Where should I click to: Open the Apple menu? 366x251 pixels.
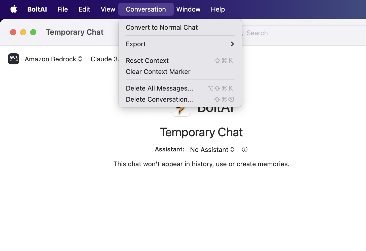point(14,9)
